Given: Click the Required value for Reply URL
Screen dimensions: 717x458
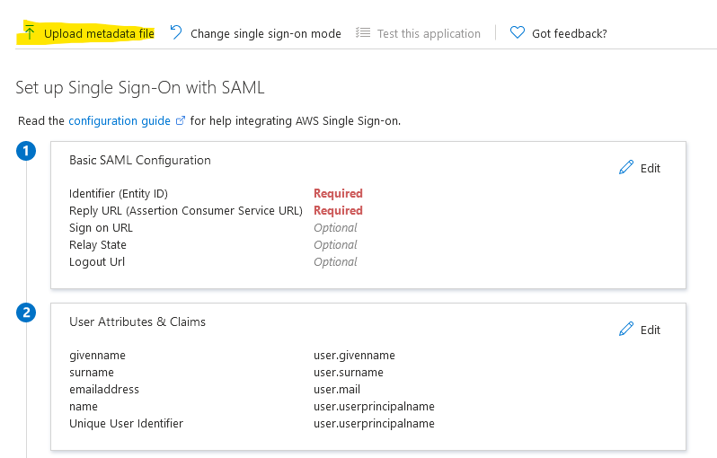Looking at the screenshot, I should [338, 210].
